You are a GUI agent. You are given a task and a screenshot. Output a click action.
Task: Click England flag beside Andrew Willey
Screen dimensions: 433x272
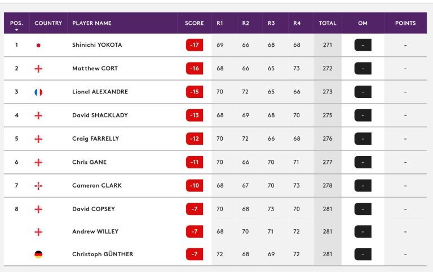pyautogui.click(x=38, y=232)
